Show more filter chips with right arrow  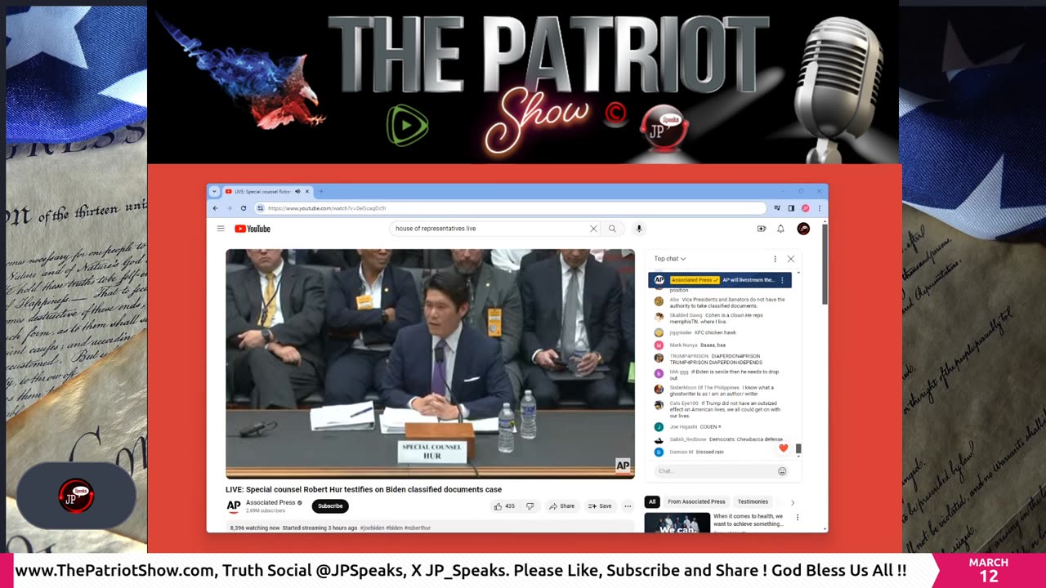(792, 502)
